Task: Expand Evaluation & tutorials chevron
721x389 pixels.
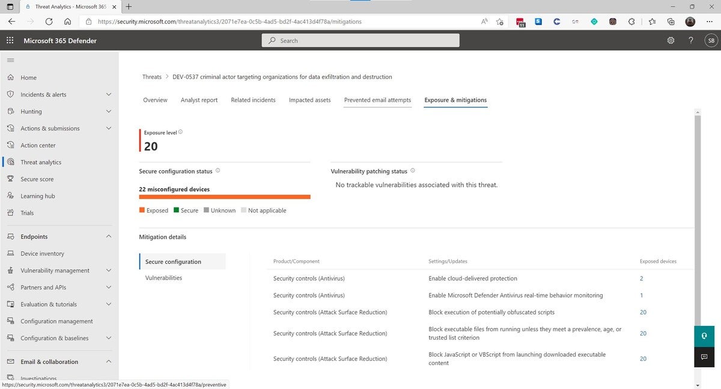Action: point(109,304)
